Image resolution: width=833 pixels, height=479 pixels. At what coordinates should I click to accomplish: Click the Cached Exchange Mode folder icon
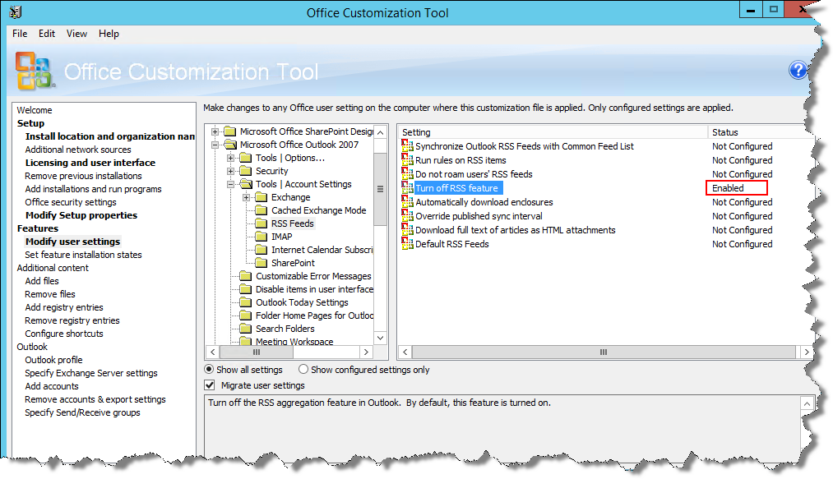(x=261, y=210)
